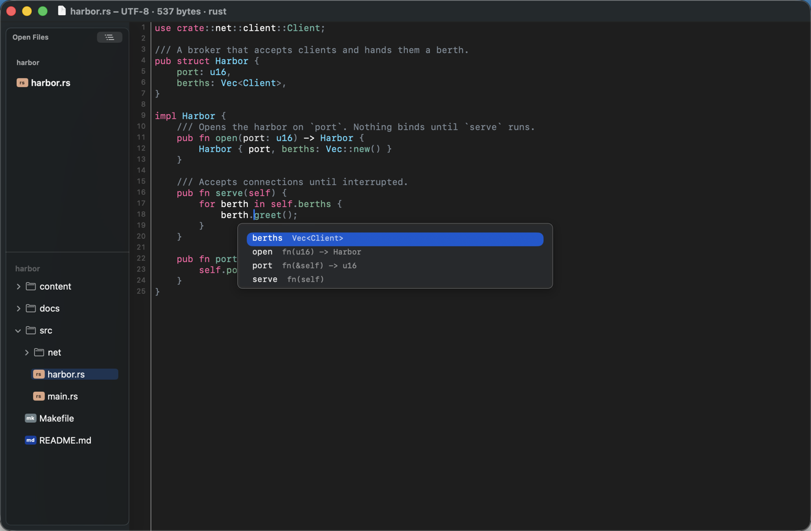Select the berths Vec<Client> completion

[x=395, y=238]
